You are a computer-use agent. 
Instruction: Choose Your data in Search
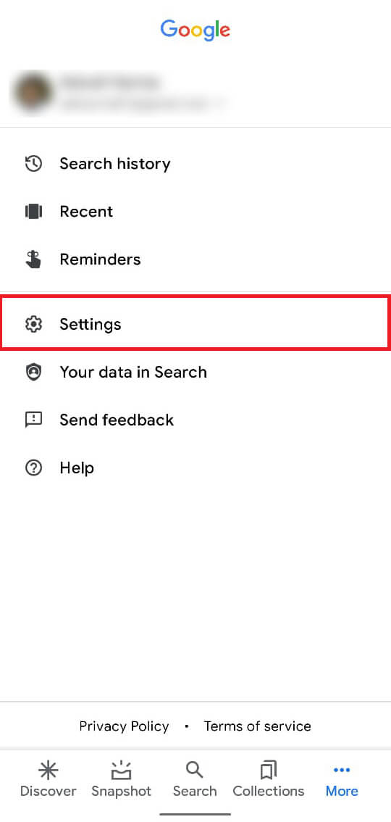click(195, 372)
